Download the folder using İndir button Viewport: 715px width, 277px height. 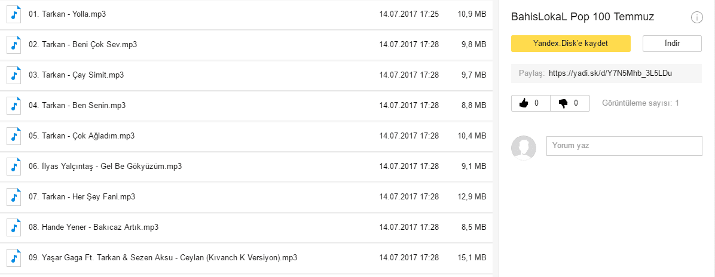[672, 44]
